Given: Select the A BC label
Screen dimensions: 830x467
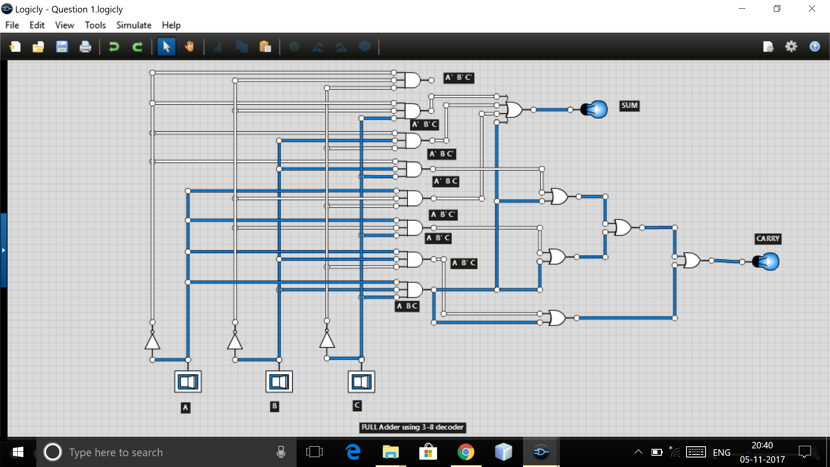Looking at the screenshot, I should (407, 307).
